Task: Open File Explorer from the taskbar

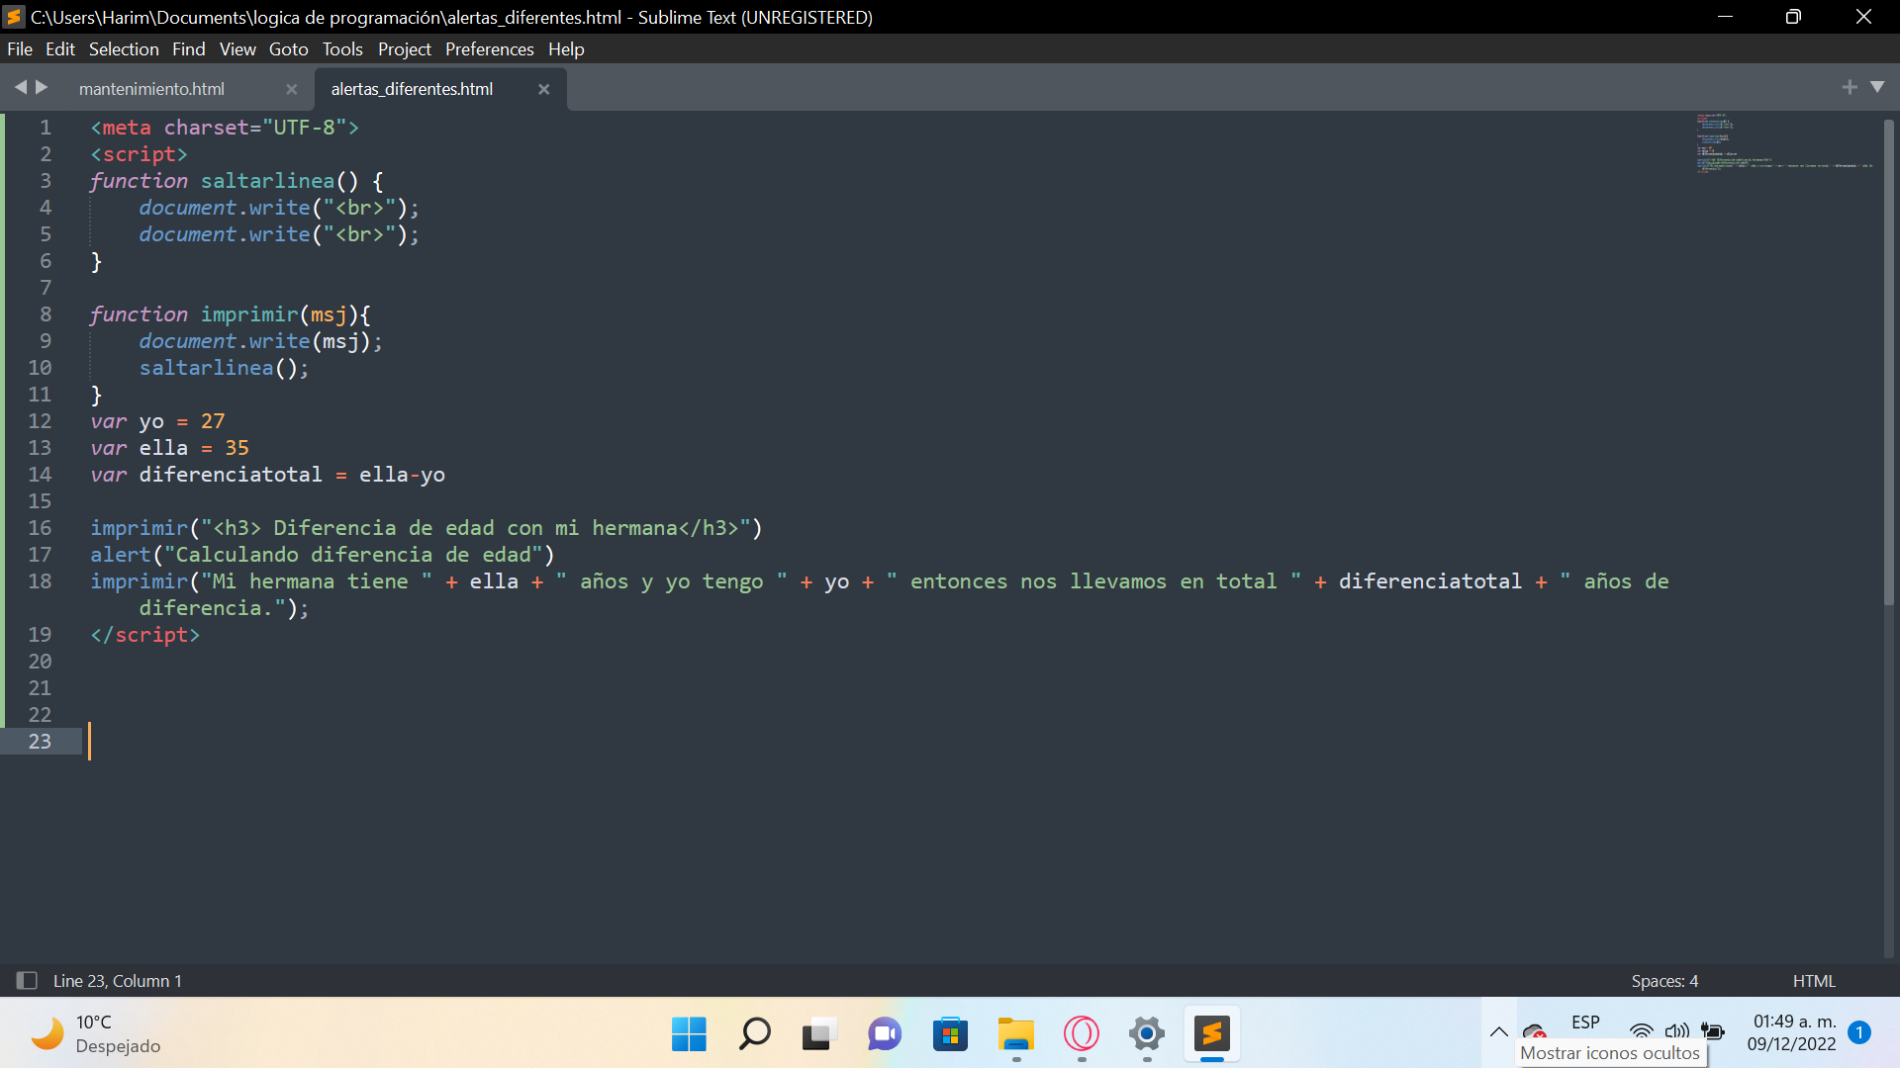Action: (x=1015, y=1034)
